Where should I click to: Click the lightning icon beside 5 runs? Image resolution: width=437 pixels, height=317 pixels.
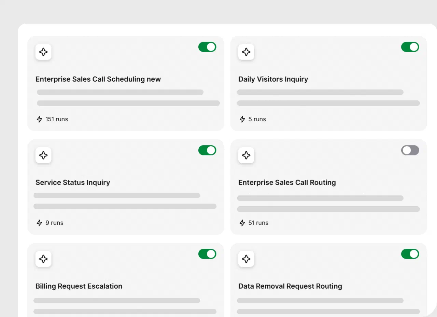point(242,119)
